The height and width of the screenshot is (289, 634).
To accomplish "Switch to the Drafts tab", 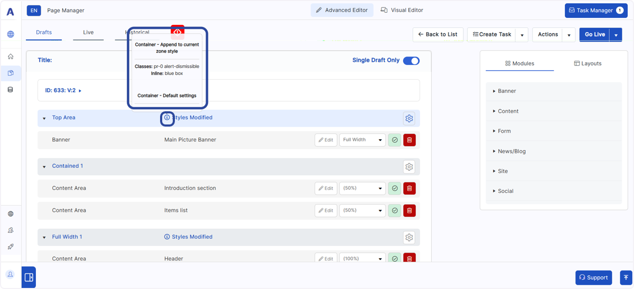I will click(44, 33).
